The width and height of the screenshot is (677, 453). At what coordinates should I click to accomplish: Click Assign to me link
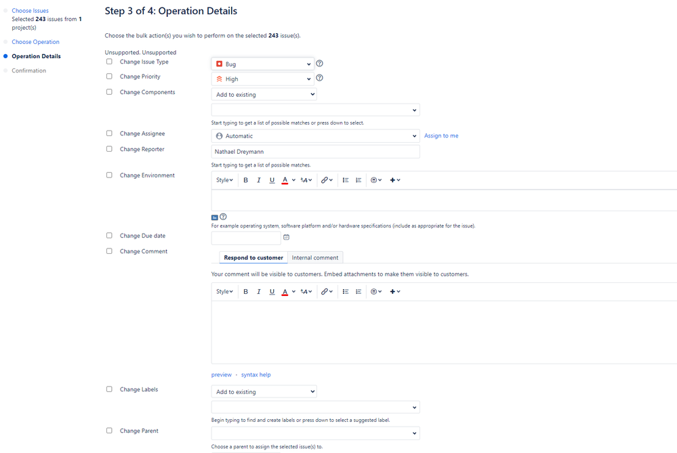tap(441, 135)
